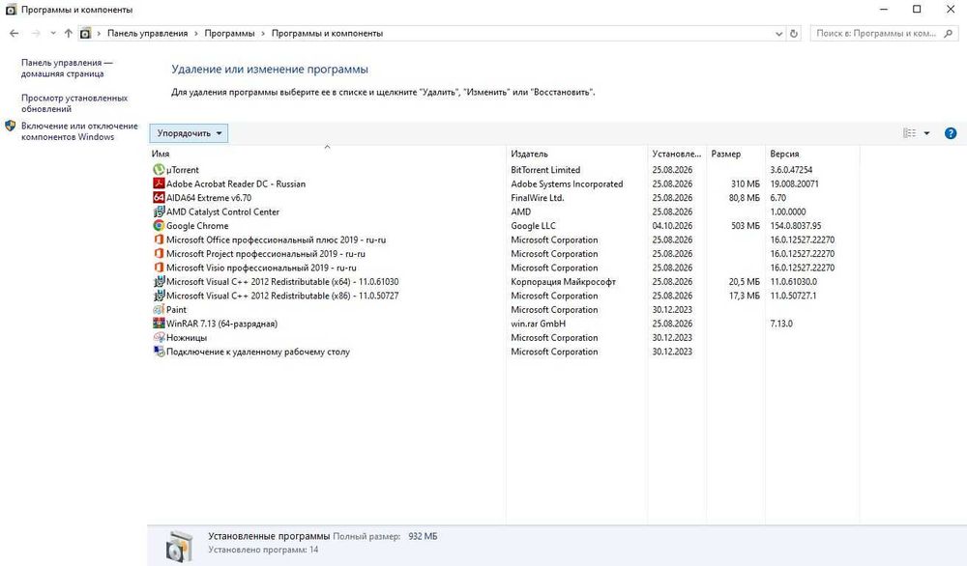Click the search magnifier icon
The width and height of the screenshot is (967, 566).
coord(949,33)
